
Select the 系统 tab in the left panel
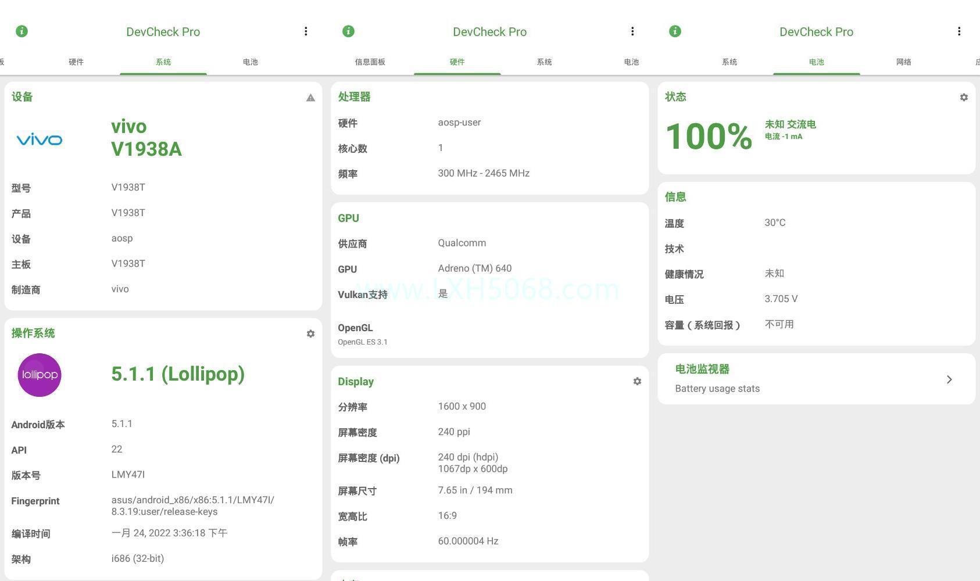[163, 62]
